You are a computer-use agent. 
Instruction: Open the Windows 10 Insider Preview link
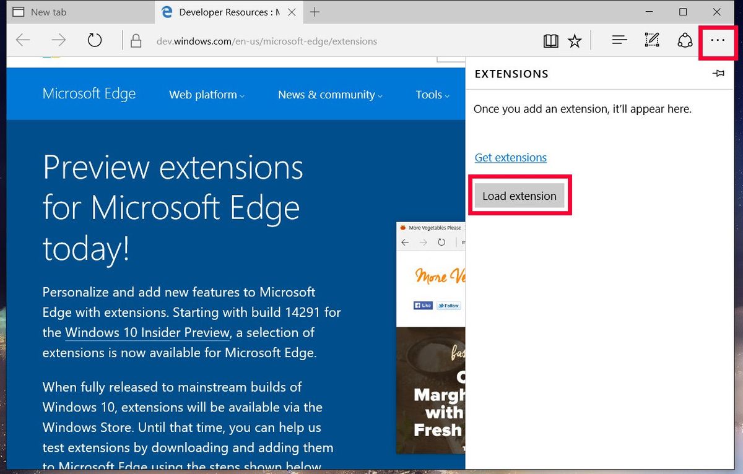pos(146,332)
